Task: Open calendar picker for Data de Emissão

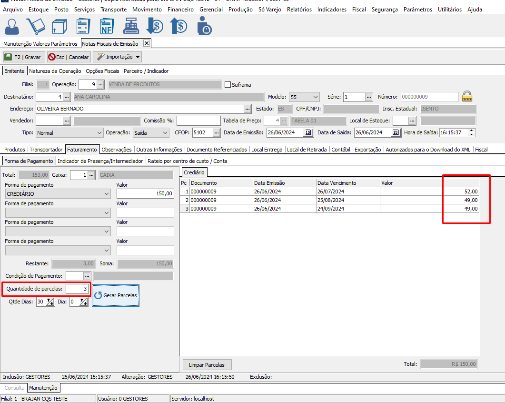Action: 308,133
